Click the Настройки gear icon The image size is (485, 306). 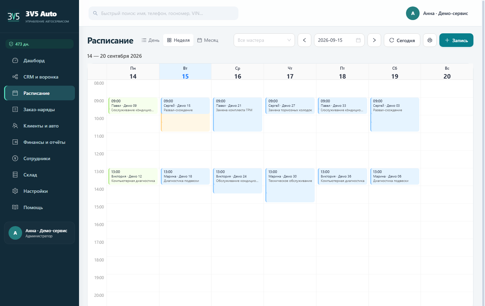click(x=15, y=191)
